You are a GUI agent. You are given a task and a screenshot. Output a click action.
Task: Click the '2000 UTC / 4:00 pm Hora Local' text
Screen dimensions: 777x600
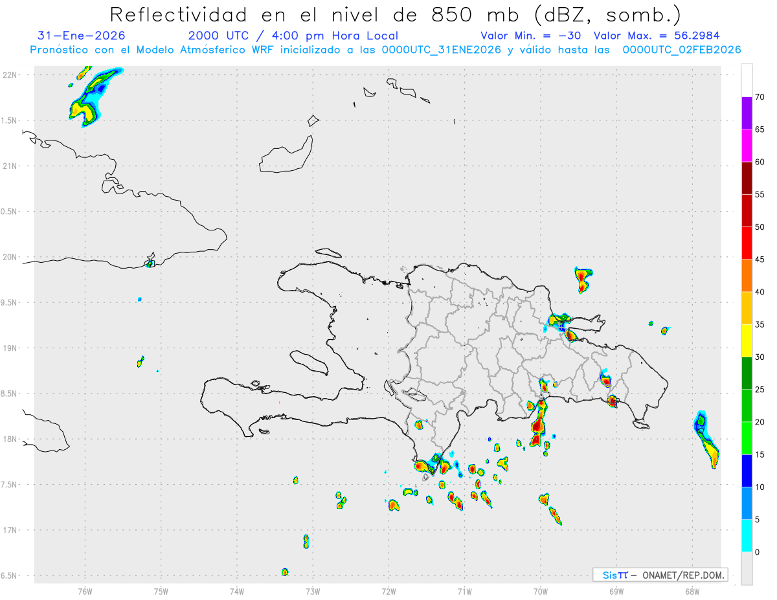[x=293, y=36]
